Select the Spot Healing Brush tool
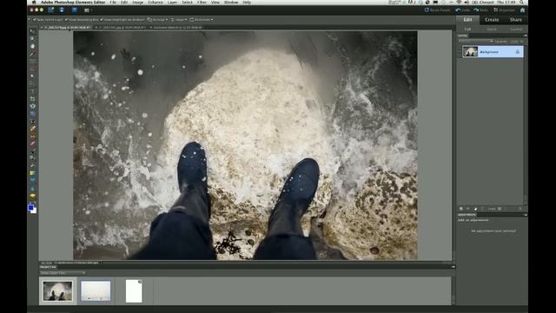This screenshot has height=313, width=556. [x=32, y=129]
